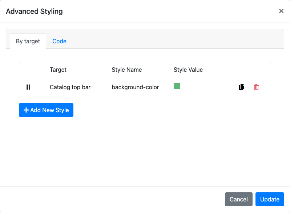The image size is (290, 212).
Task: Close the Advanced Styling dialog with the X
Action: (281, 11)
